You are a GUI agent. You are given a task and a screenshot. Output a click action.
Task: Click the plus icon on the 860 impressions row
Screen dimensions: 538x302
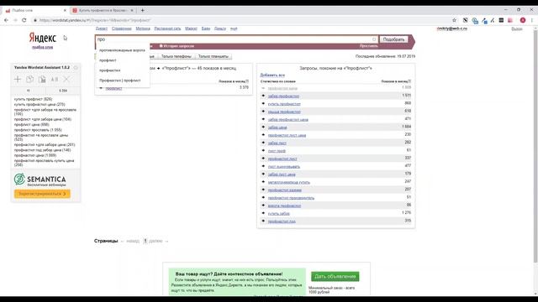(x=263, y=103)
